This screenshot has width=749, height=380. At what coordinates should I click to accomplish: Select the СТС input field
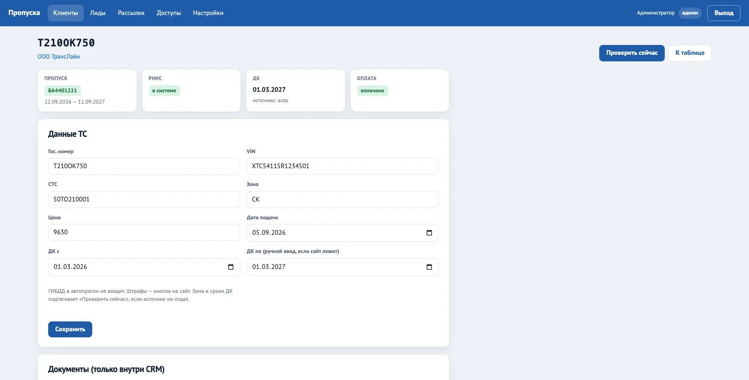144,200
